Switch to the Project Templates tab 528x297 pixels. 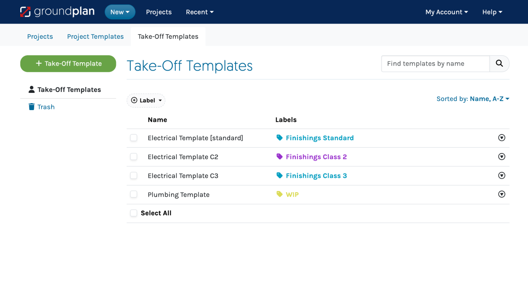point(95,36)
